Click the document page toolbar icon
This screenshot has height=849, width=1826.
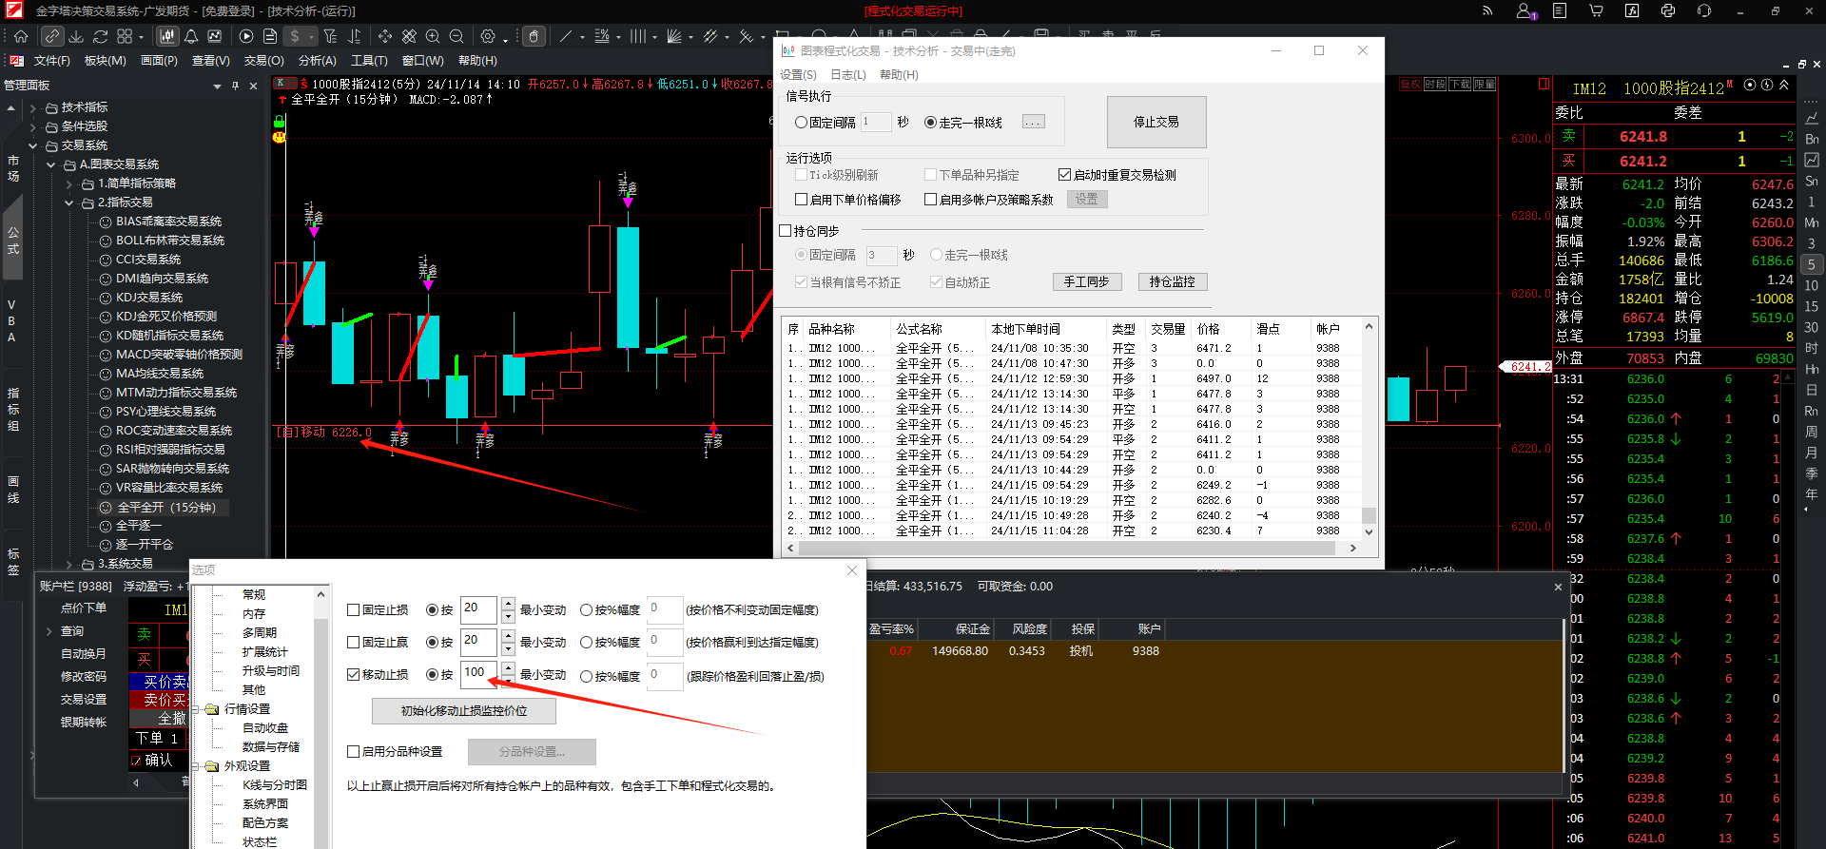point(270,36)
